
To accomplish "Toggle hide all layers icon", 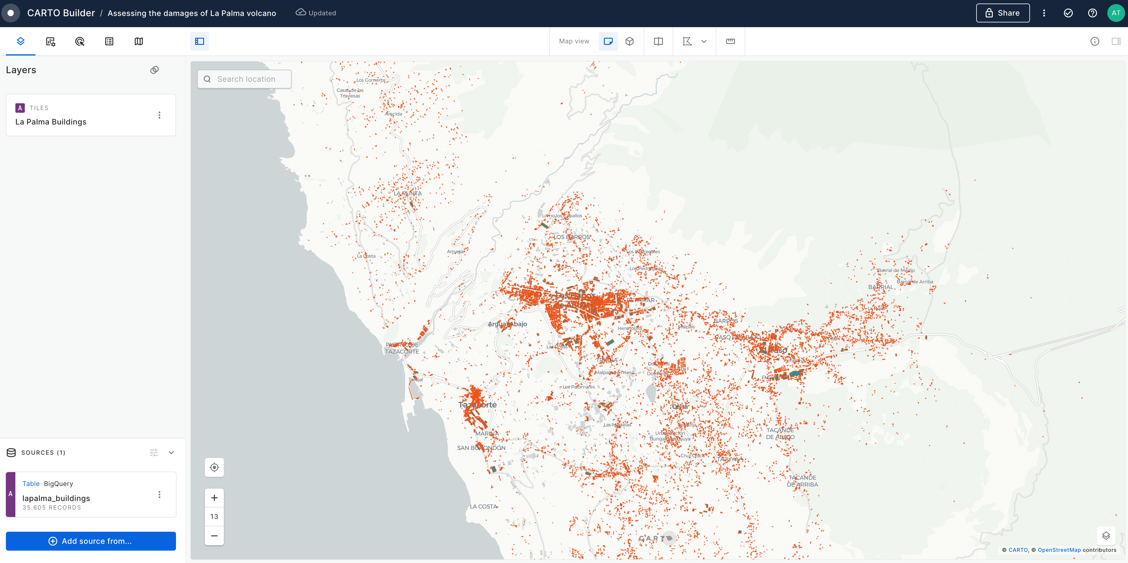I will [154, 70].
